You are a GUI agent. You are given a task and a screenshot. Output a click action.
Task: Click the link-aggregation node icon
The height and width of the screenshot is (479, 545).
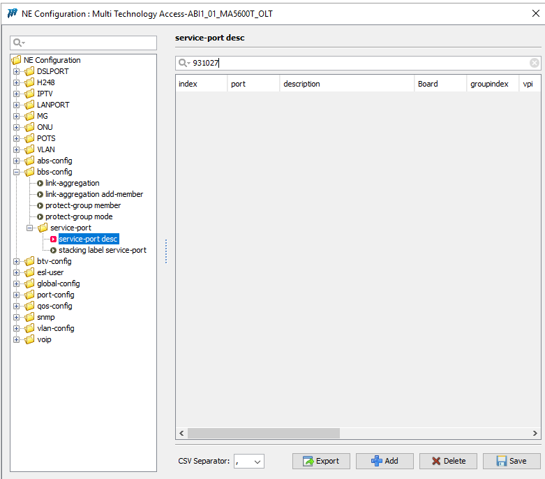(40, 183)
